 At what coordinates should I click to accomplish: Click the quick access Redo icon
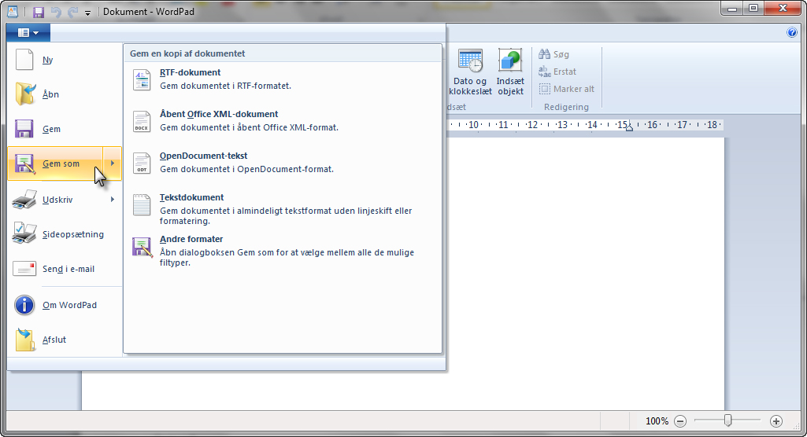pyautogui.click(x=72, y=12)
